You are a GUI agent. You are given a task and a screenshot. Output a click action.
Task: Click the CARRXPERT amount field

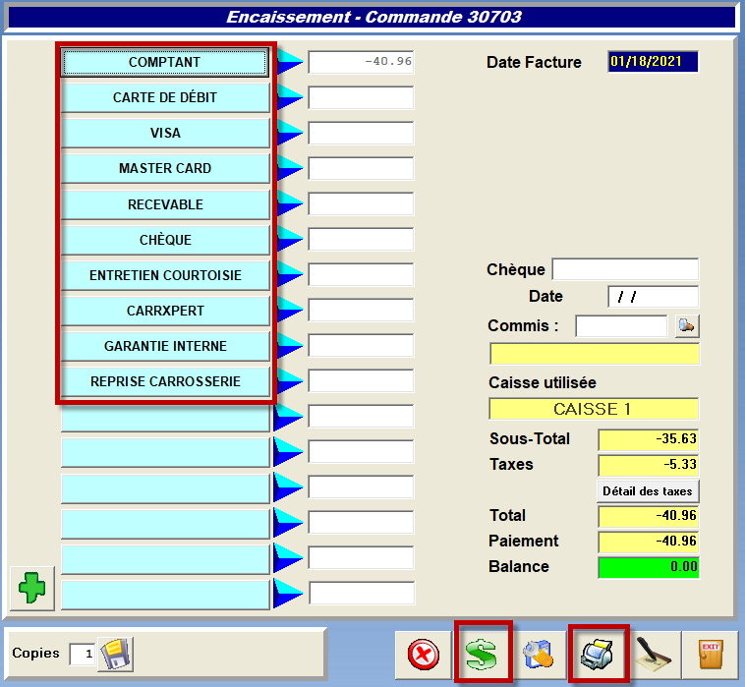click(361, 311)
